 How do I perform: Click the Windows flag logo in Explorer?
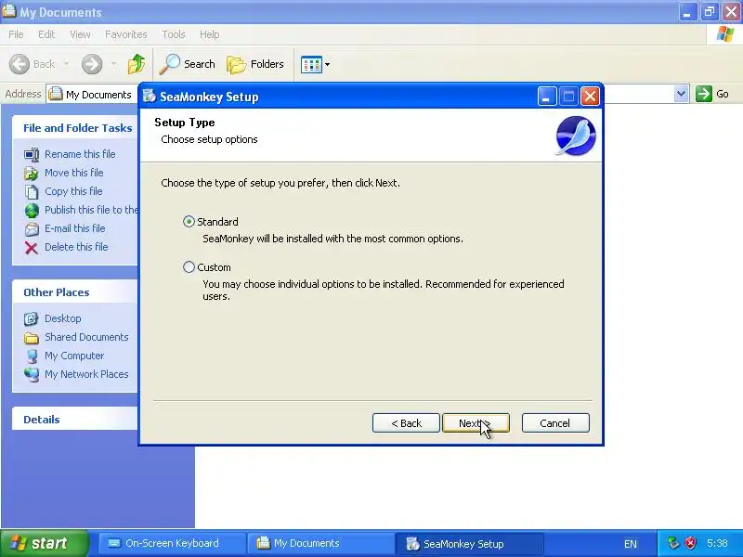point(725,34)
